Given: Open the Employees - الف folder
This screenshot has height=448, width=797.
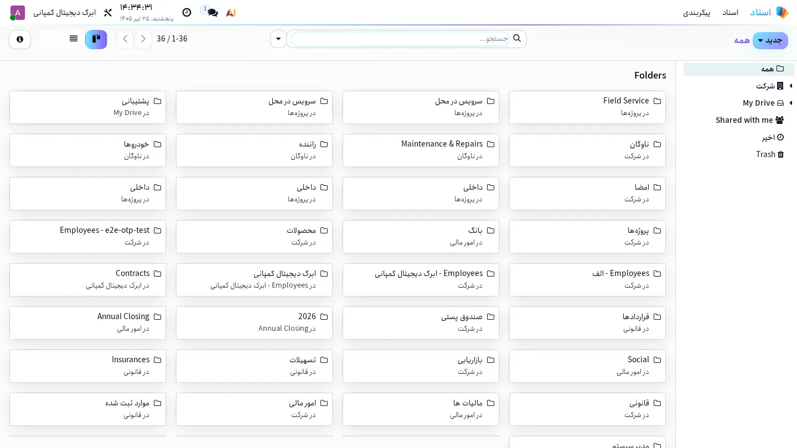Looking at the screenshot, I should 587,280.
